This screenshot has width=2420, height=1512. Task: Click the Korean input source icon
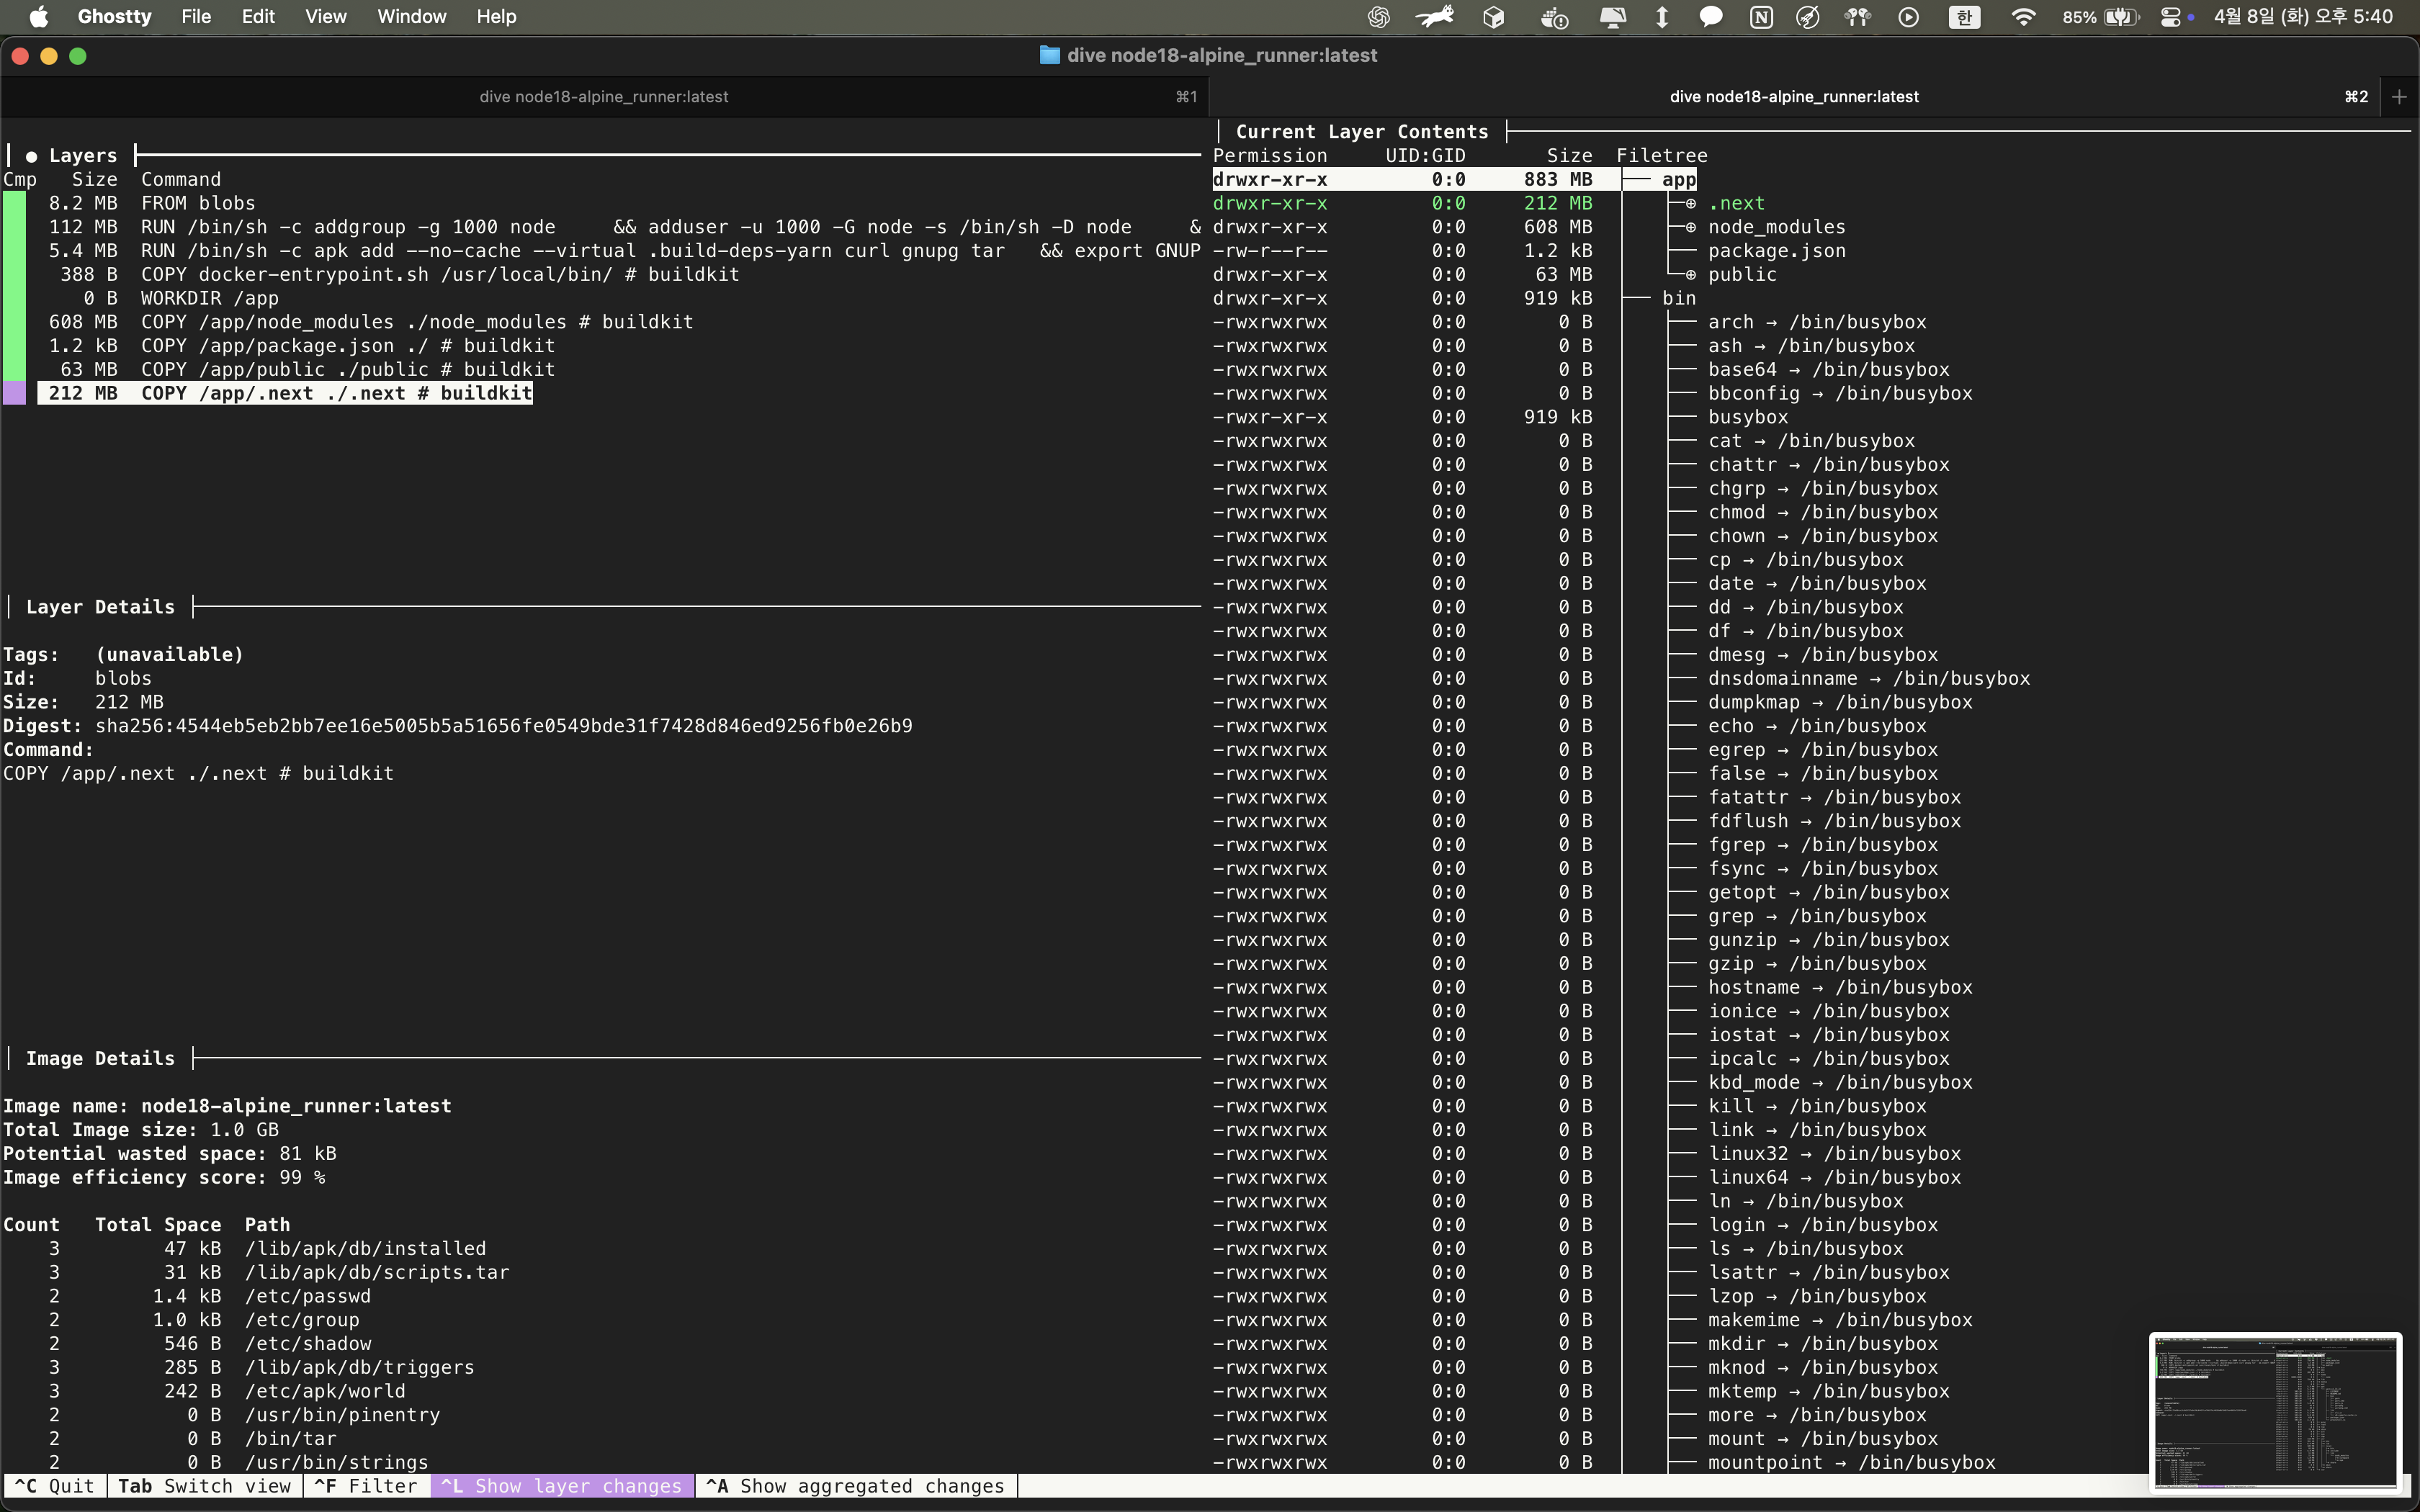pyautogui.click(x=1964, y=17)
